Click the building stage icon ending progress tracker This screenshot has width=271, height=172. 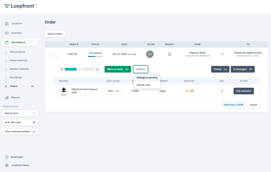pyautogui.click(x=97, y=69)
